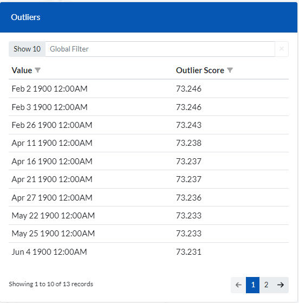Select the Jun 4 1900 row
Viewport: 299px width, 303px height.
click(x=149, y=252)
